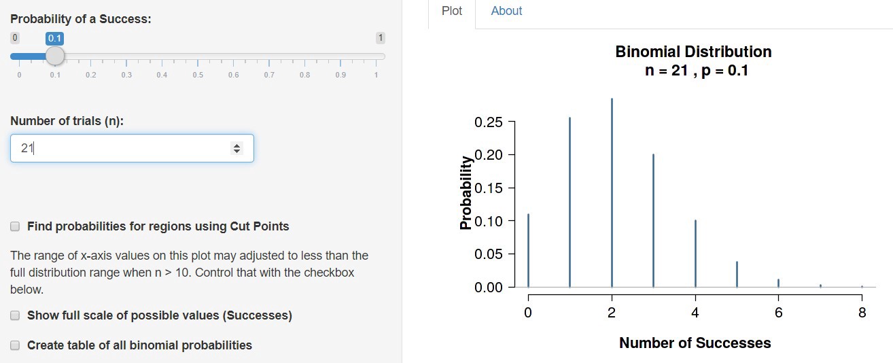Click the blue 0.1 slider value bubble

click(x=55, y=38)
